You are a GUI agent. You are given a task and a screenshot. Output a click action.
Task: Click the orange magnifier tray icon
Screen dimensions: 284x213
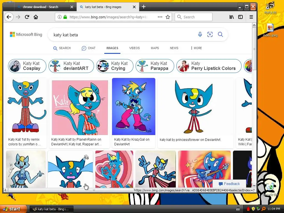(263, 209)
